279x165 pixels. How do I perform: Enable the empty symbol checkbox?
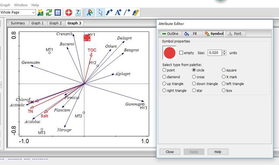[x=181, y=53]
